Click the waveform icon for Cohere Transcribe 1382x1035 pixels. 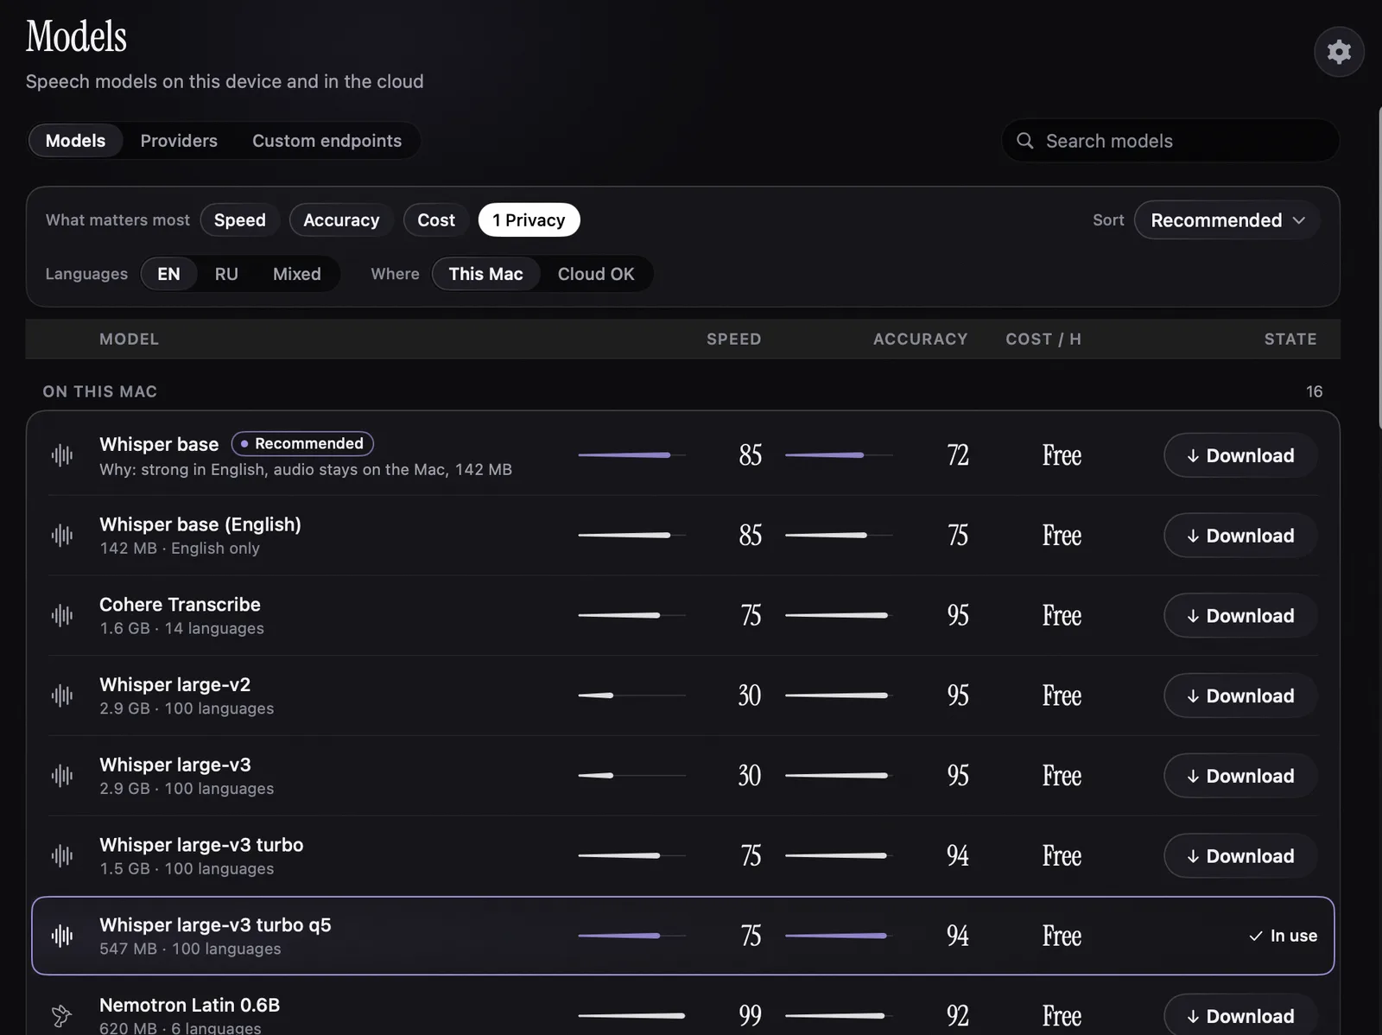[62, 616]
